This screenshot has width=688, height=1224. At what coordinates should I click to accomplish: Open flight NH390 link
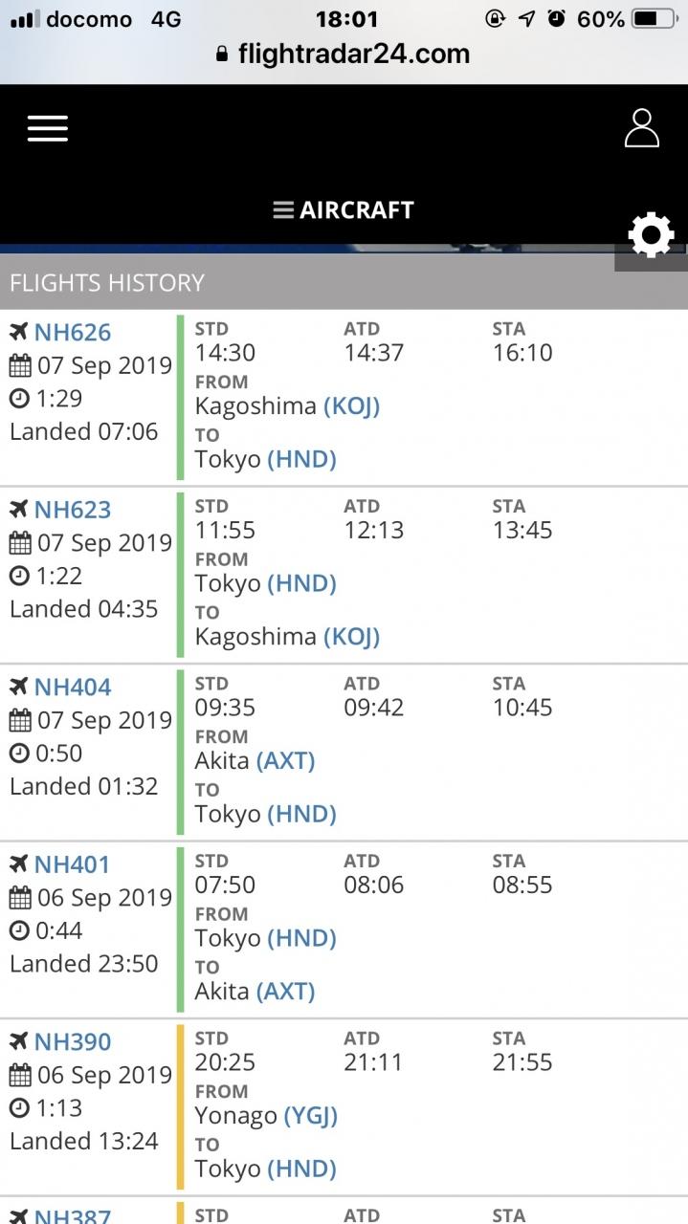click(73, 1041)
